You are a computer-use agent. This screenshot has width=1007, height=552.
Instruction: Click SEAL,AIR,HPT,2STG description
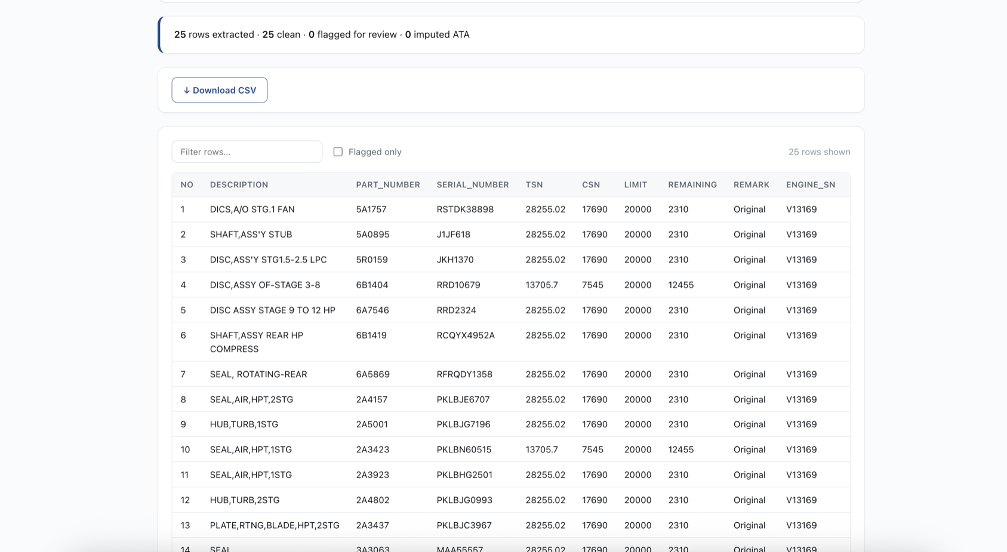pyautogui.click(x=251, y=399)
